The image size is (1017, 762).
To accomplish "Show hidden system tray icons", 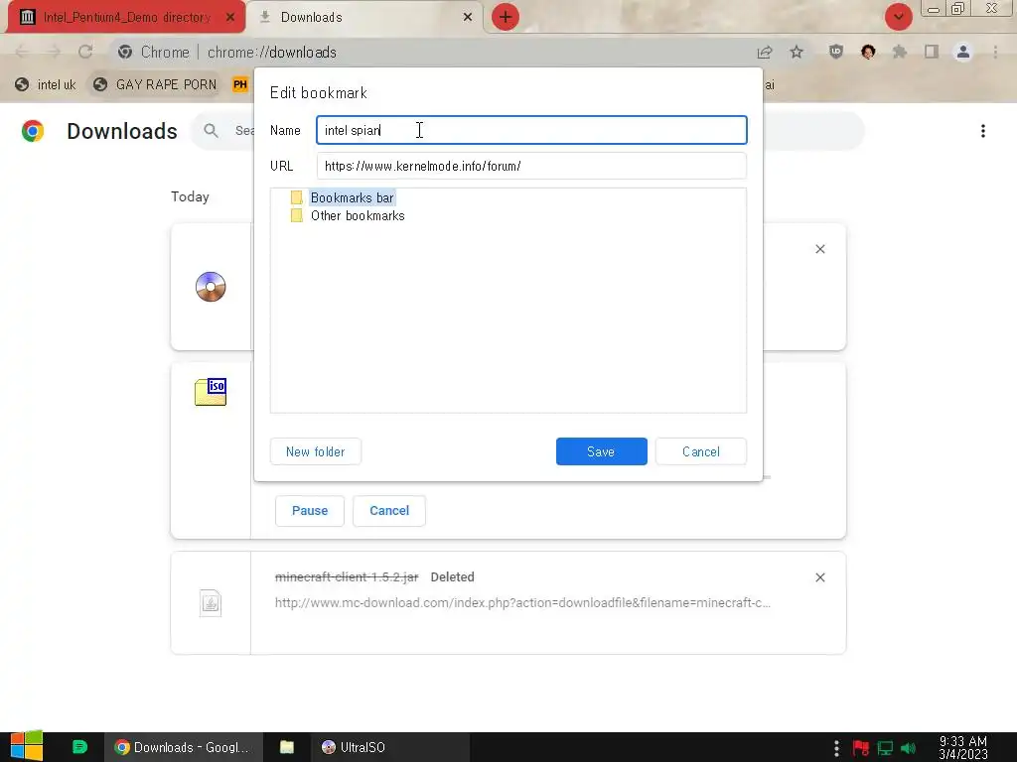I will [836, 748].
